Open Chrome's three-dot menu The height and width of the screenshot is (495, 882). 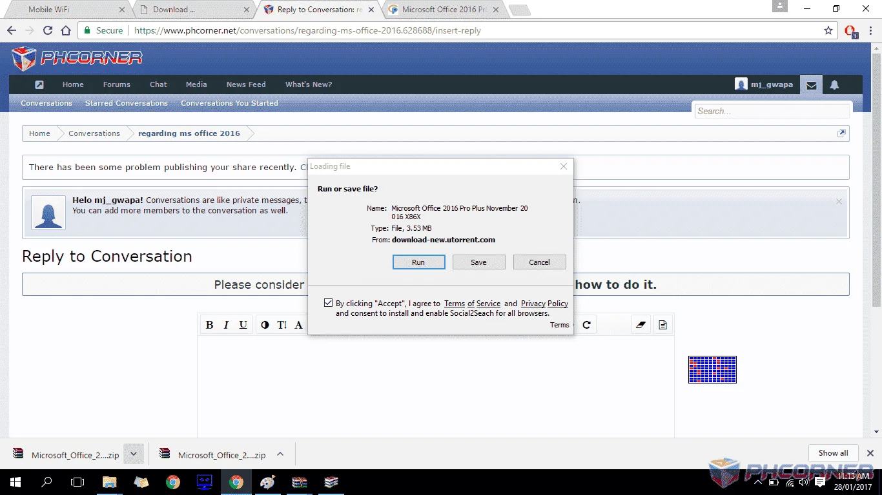tap(871, 30)
